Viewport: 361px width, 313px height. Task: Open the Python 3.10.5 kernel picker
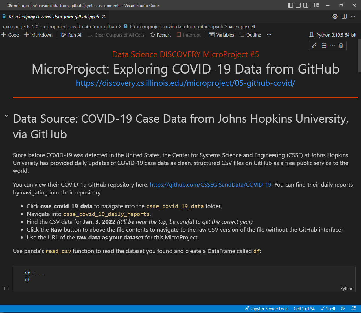[333, 35]
